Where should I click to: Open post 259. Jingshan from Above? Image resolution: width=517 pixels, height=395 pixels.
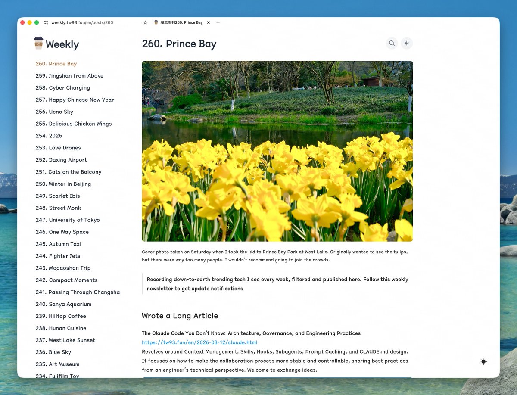(69, 76)
